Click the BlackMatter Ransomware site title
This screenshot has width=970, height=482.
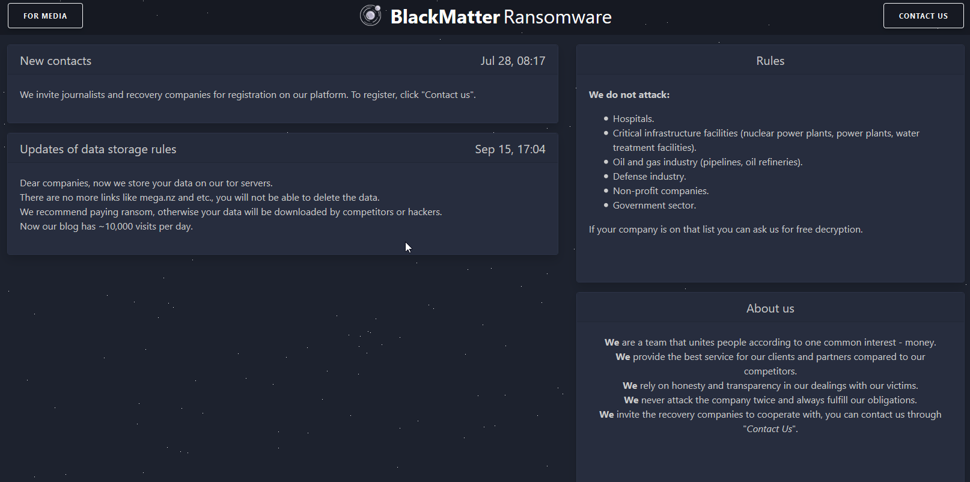[x=501, y=17]
